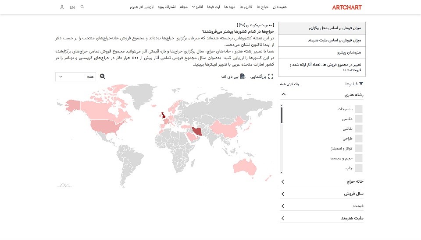Click the search magnifier in header

(82, 7)
